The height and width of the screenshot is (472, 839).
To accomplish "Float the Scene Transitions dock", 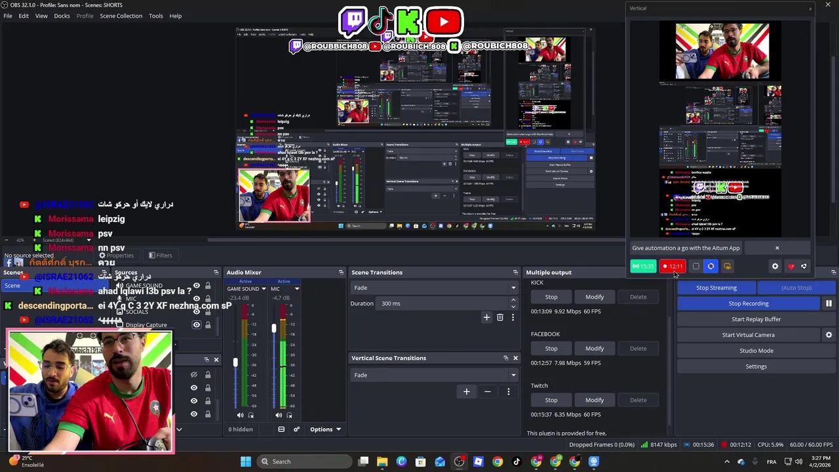I will click(515, 272).
